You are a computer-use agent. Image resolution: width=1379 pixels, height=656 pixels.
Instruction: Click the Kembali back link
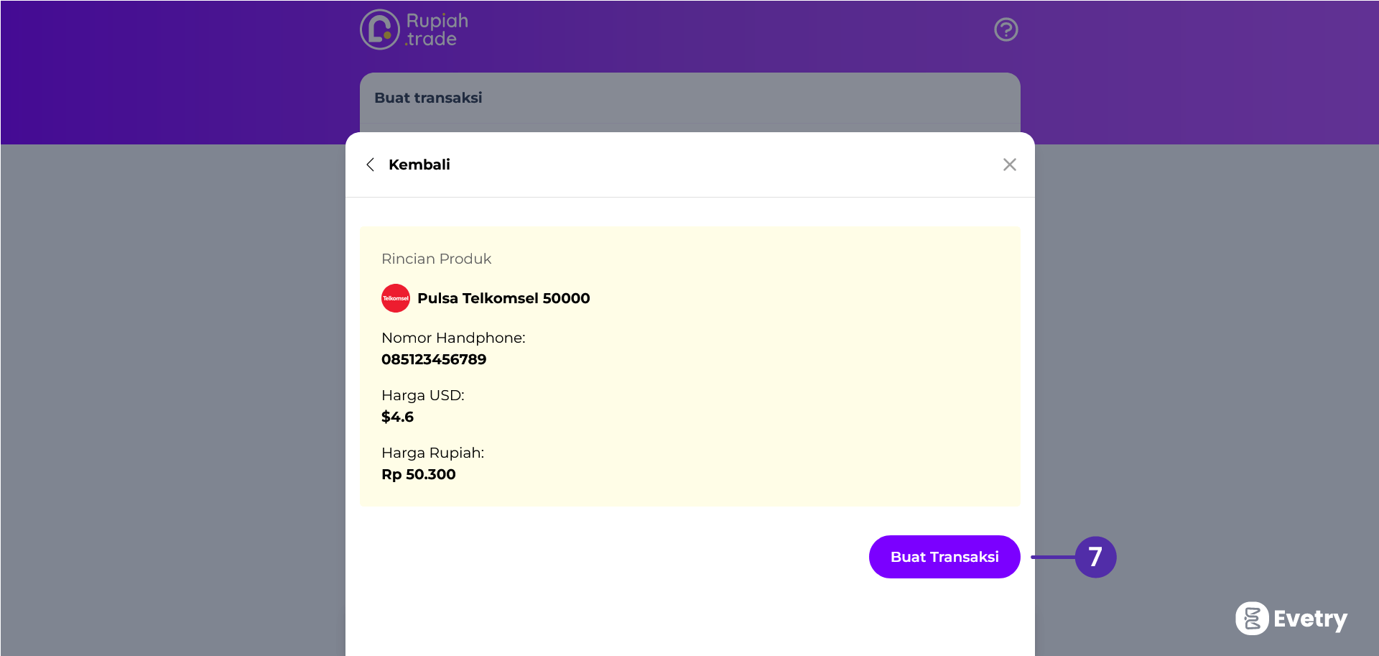pos(419,165)
